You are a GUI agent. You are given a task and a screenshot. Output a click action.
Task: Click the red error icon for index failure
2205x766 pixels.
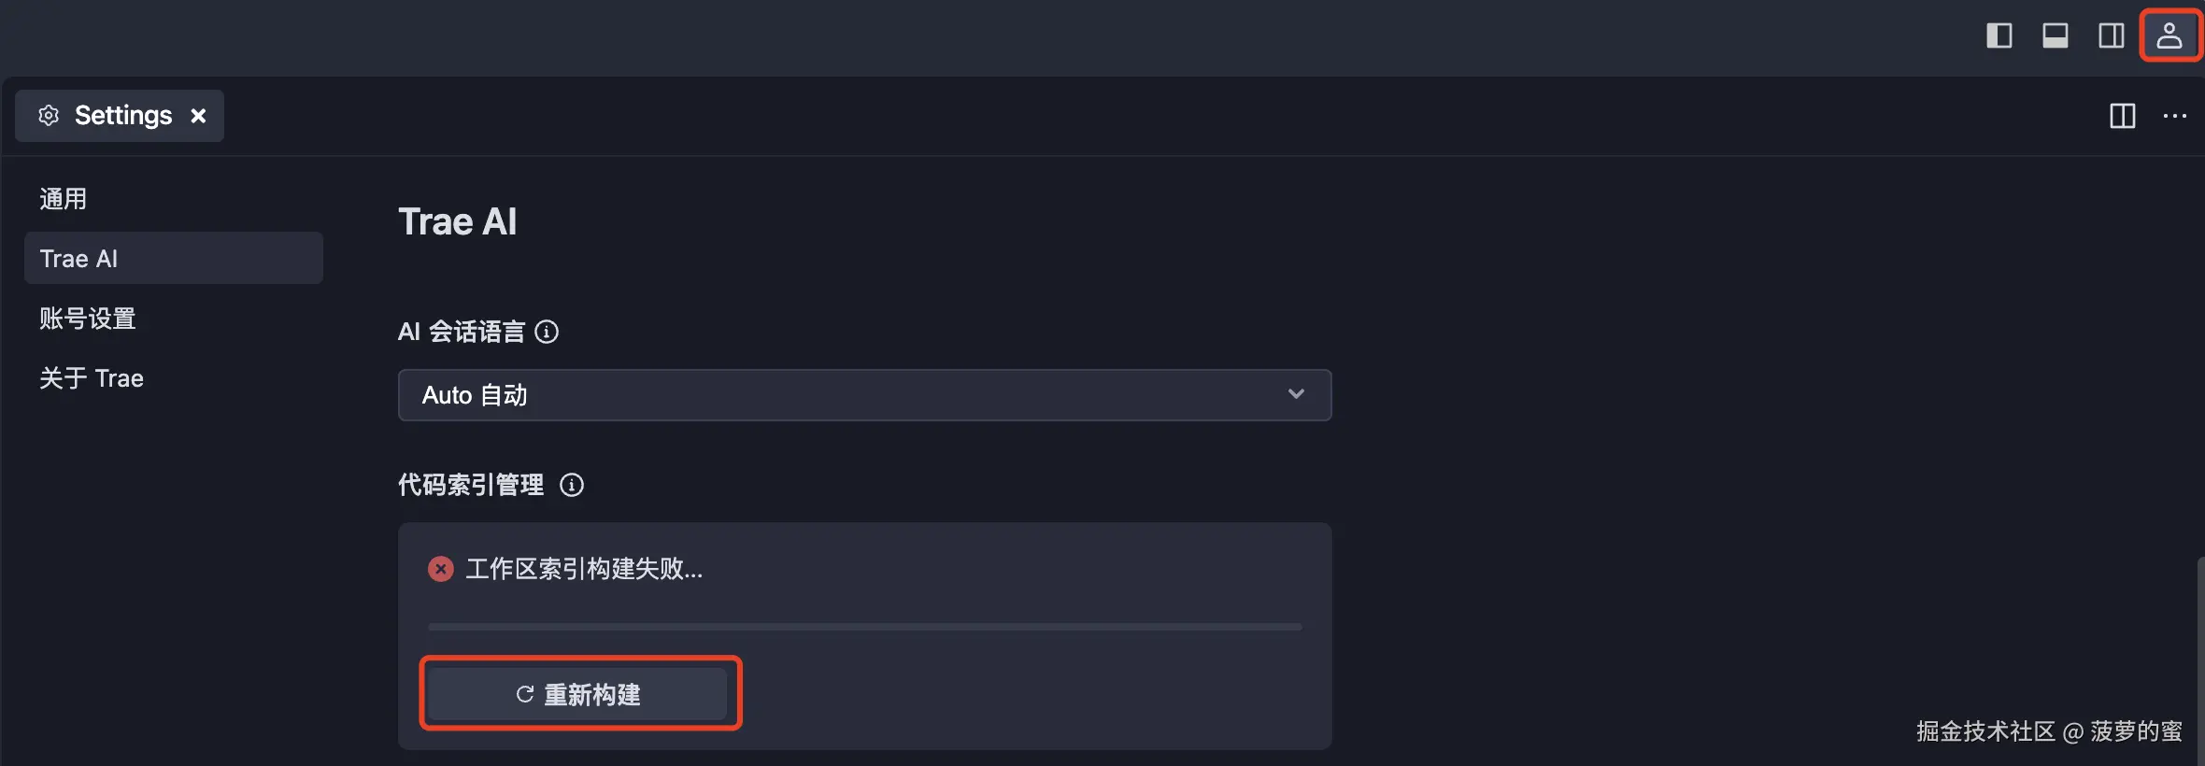(441, 569)
